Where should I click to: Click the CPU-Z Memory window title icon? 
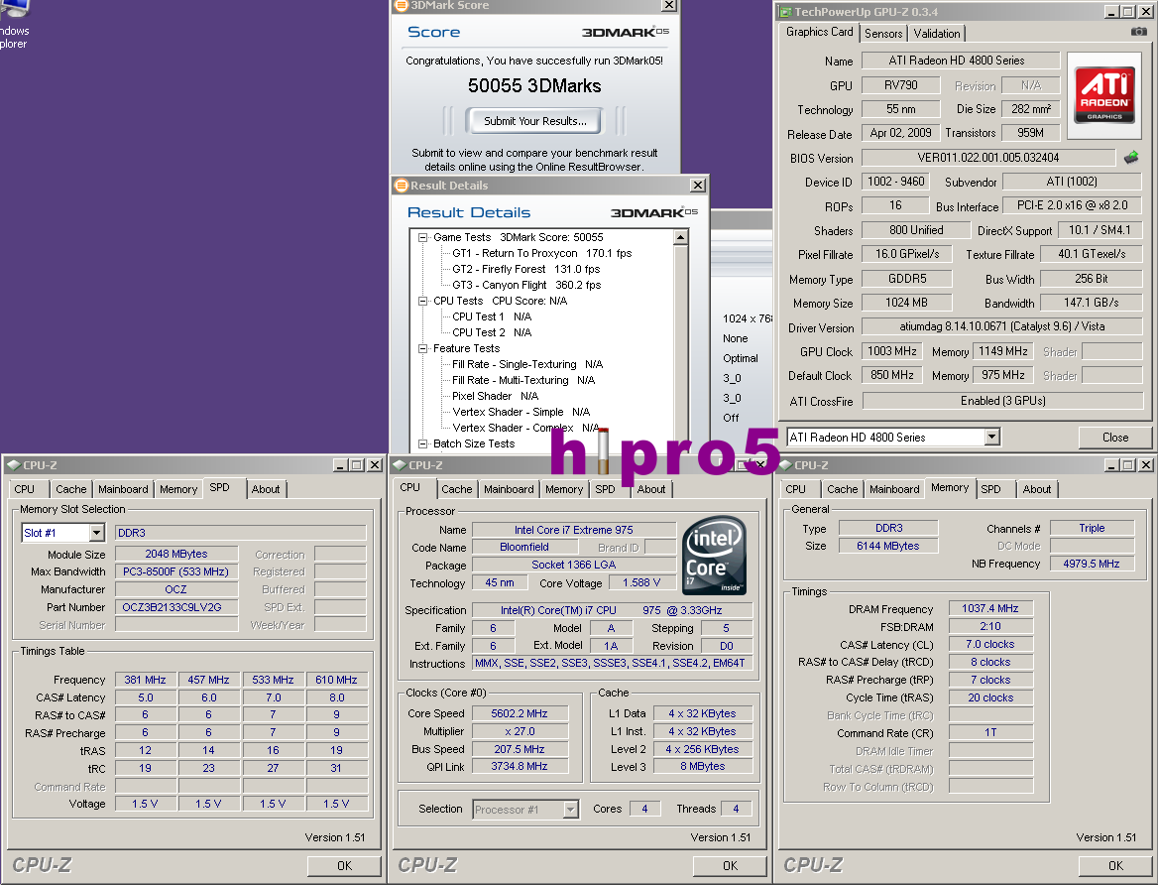point(785,465)
